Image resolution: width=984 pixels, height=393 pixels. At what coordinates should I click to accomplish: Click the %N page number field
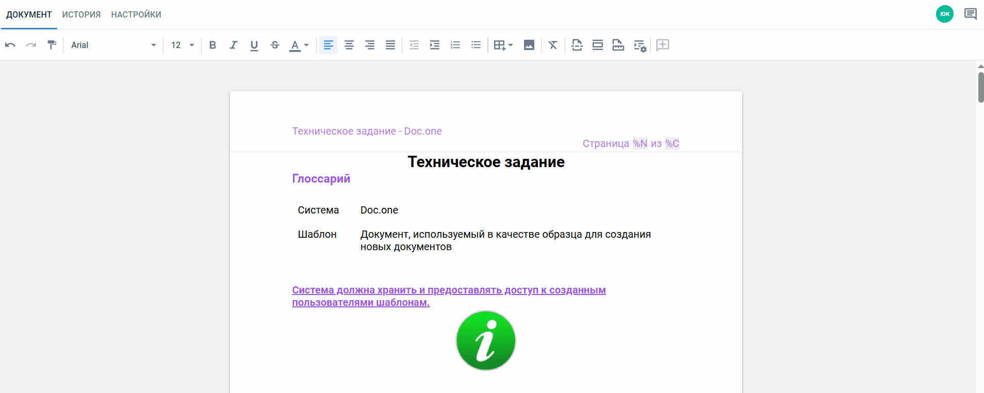pos(640,143)
